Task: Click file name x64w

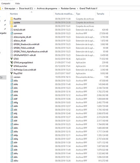Action: coord(16,161)
